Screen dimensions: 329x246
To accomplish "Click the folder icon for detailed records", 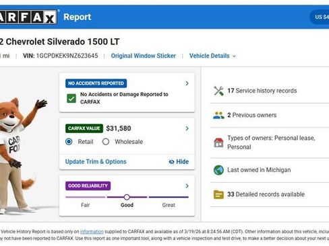I will pyautogui.click(x=218, y=194).
